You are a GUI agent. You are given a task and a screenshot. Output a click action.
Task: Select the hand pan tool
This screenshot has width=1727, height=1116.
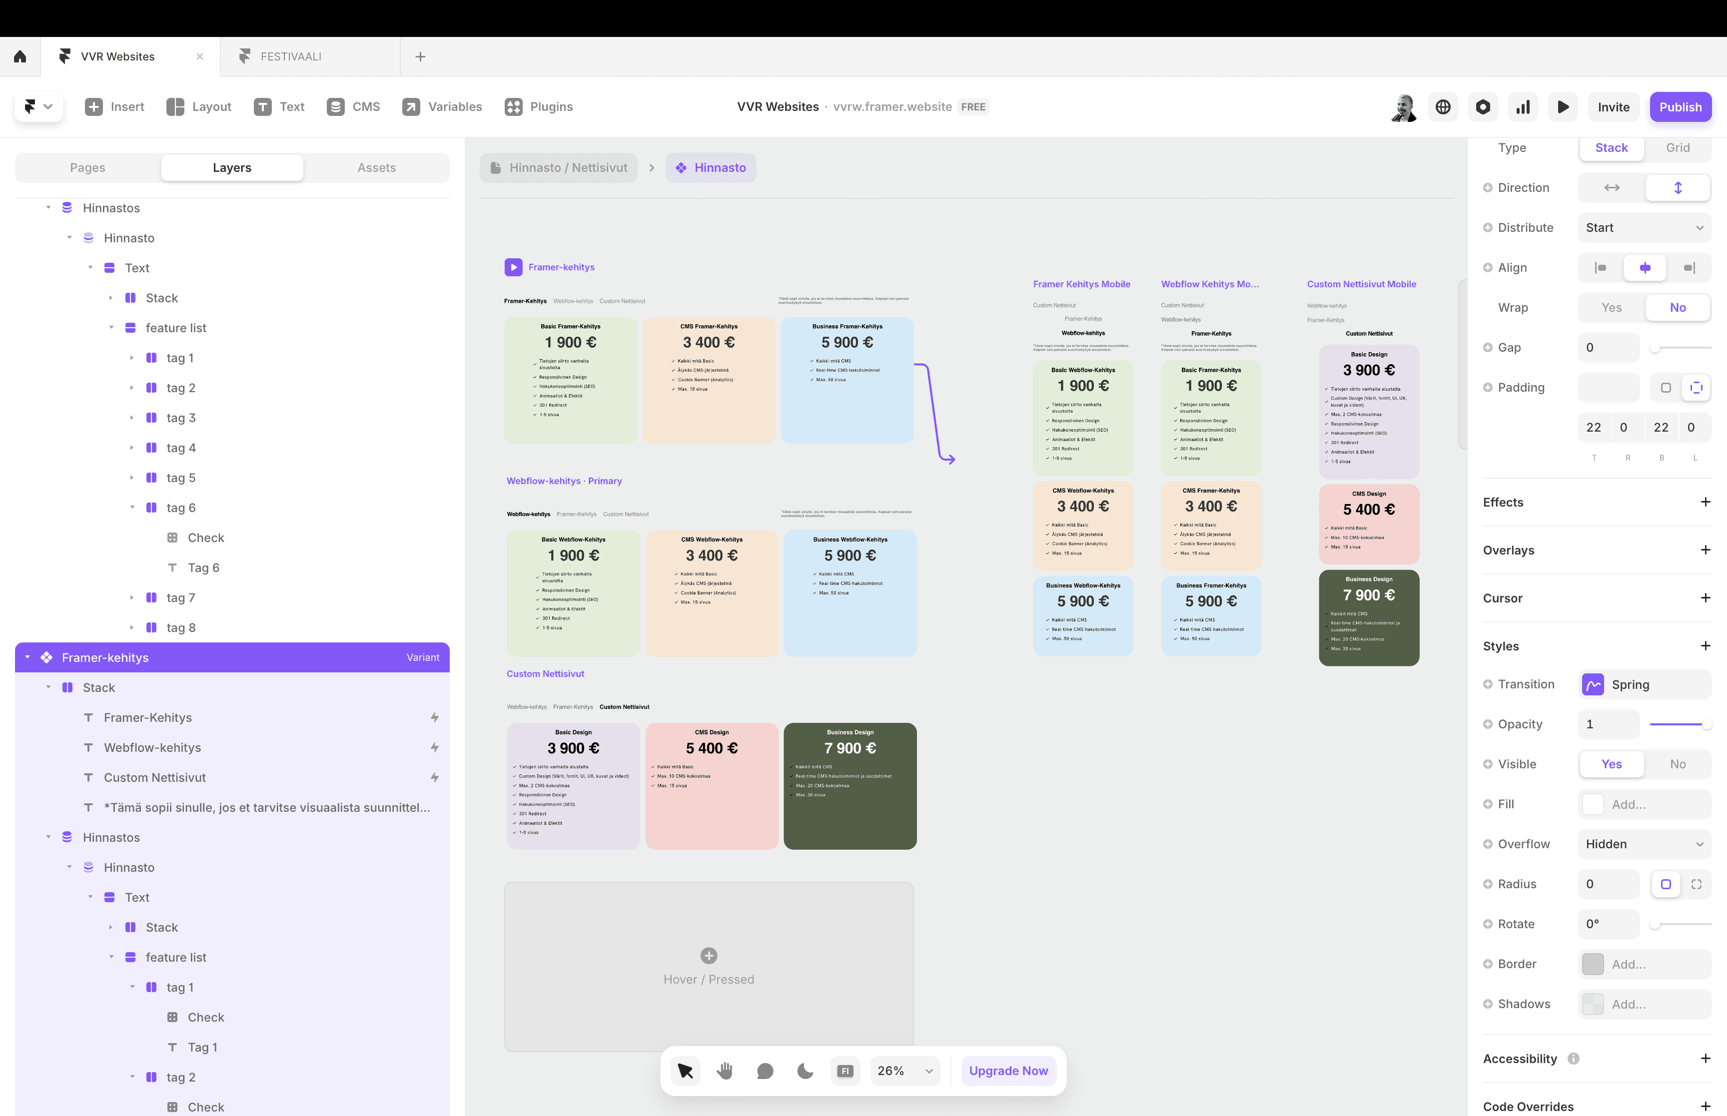tap(725, 1071)
